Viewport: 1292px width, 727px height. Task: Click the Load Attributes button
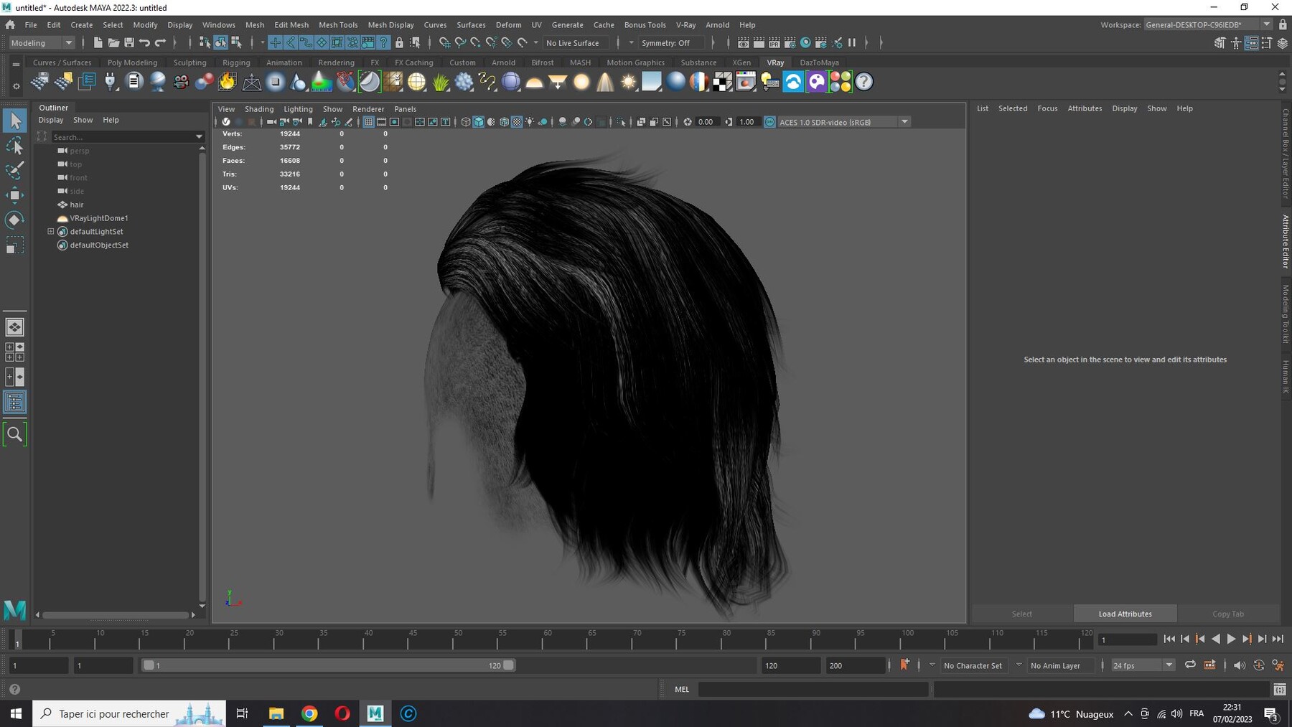click(1125, 614)
